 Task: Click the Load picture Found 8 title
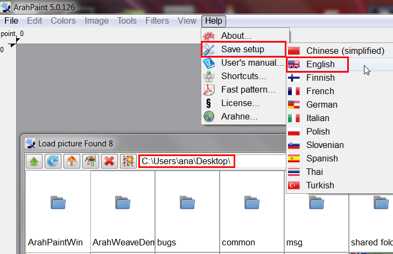[x=75, y=144]
